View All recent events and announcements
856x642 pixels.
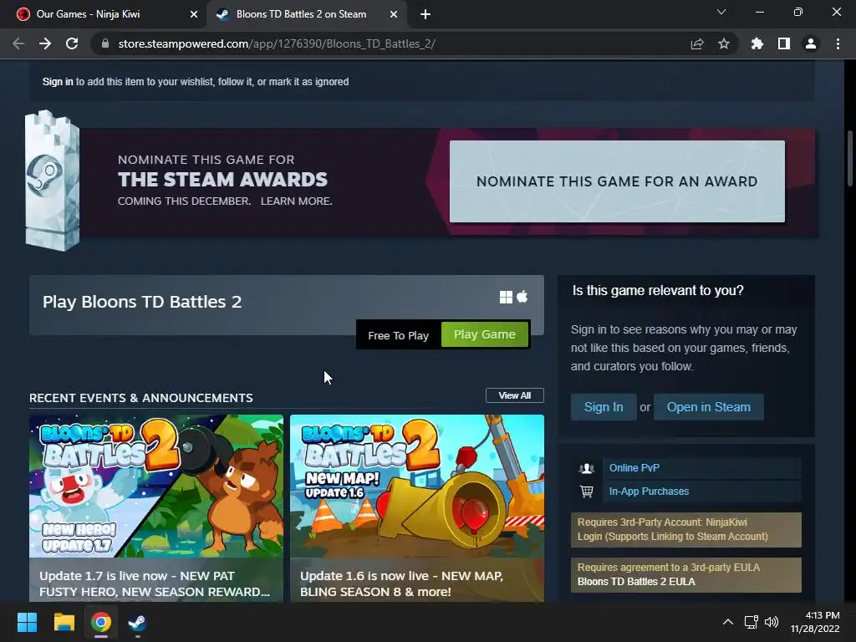(514, 395)
